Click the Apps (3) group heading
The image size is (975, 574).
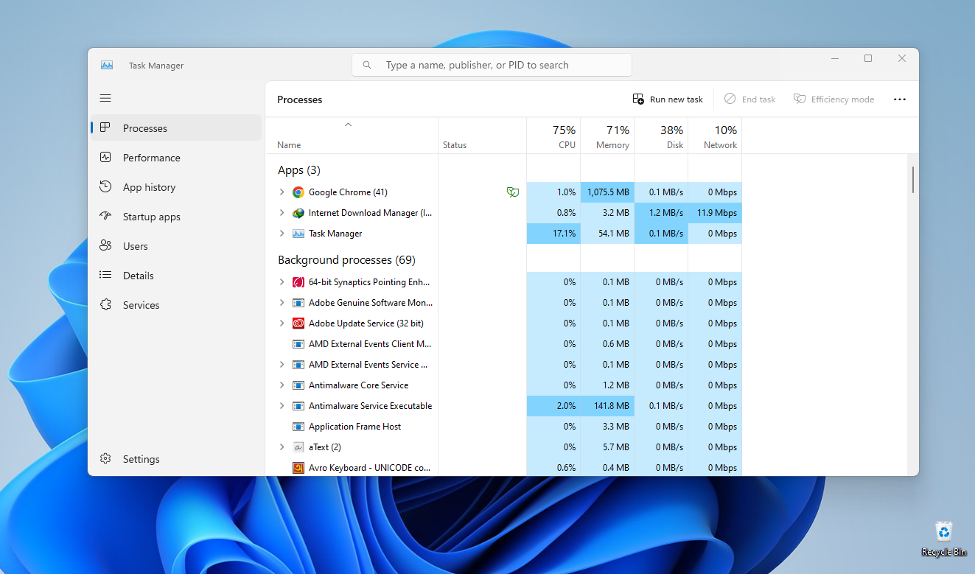[299, 170]
